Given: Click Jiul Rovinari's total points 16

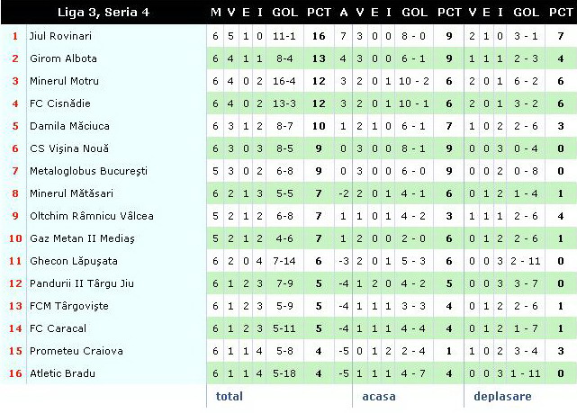Looking at the screenshot, I should click(x=319, y=36).
